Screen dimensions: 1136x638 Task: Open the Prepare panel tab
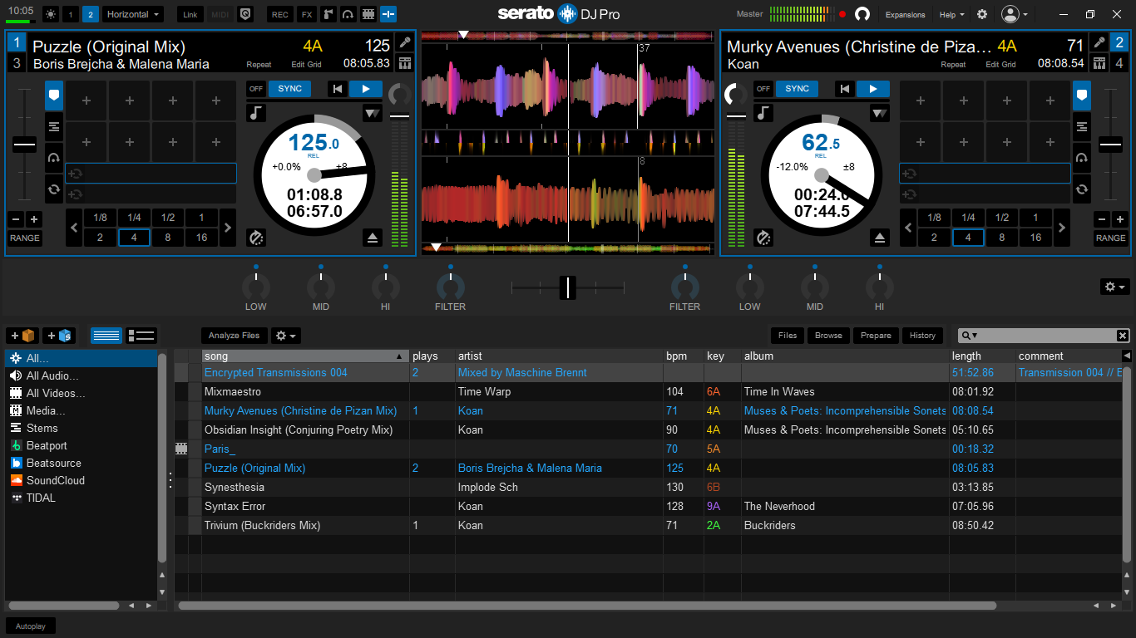click(876, 336)
